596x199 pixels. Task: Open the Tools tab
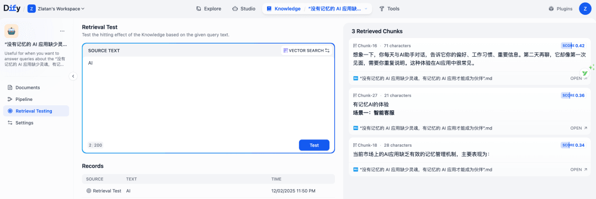tap(390, 8)
